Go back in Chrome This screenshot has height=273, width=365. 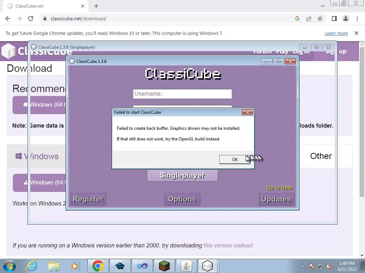click(x=8, y=18)
